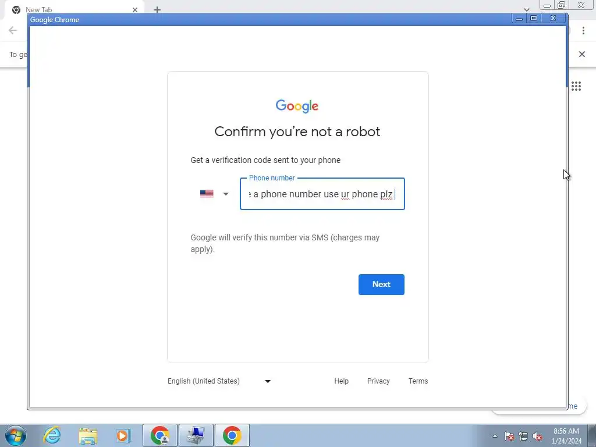
Task: Open Chrome three-dot menu in background window
Action: [x=583, y=30]
